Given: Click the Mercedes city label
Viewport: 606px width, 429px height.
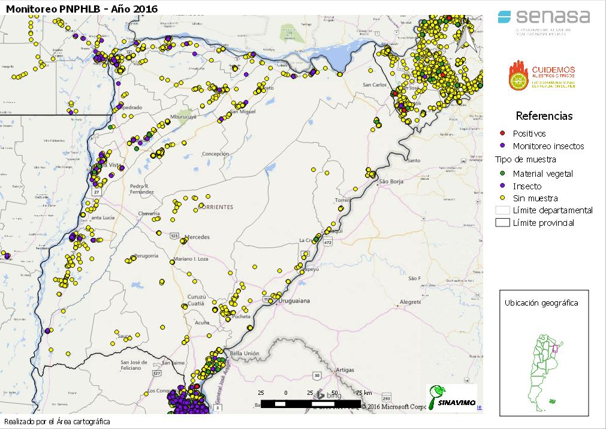Looking at the screenshot, I should click(197, 237).
